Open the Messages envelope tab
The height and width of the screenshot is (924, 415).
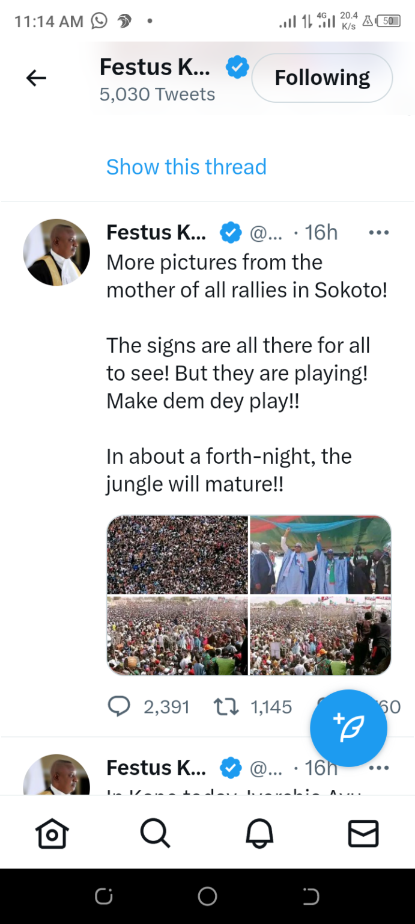click(x=363, y=834)
